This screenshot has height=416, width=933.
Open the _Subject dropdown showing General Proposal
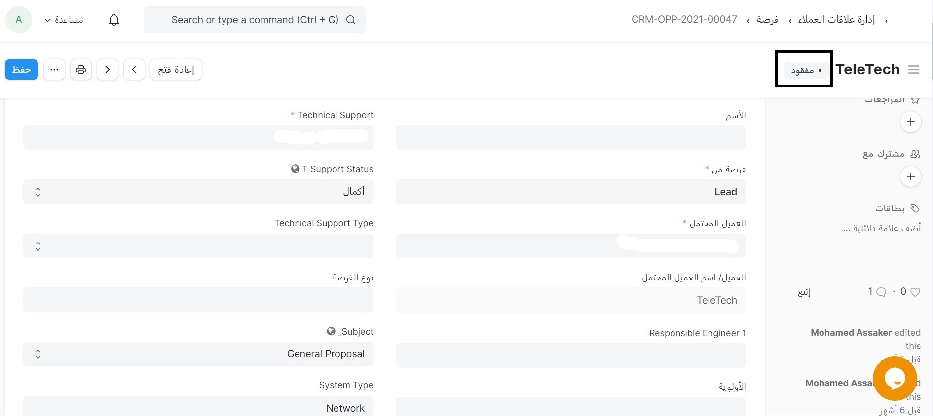[198, 354]
